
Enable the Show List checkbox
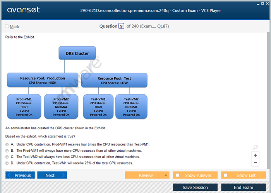(225, 175)
